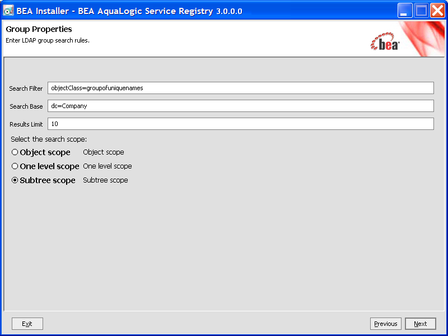Click the non-bold Subtree scope description

point(105,180)
